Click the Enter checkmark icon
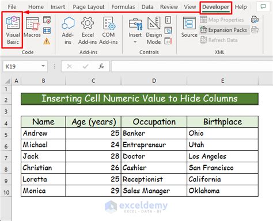 (85, 66)
